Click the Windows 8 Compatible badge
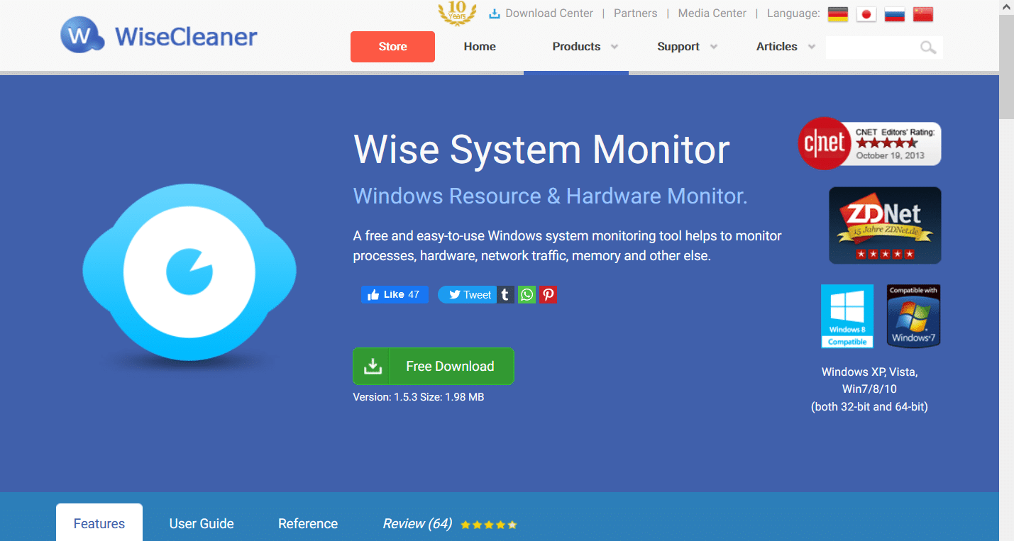Viewport: 1014px width, 541px height. pyautogui.click(x=847, y=316)
